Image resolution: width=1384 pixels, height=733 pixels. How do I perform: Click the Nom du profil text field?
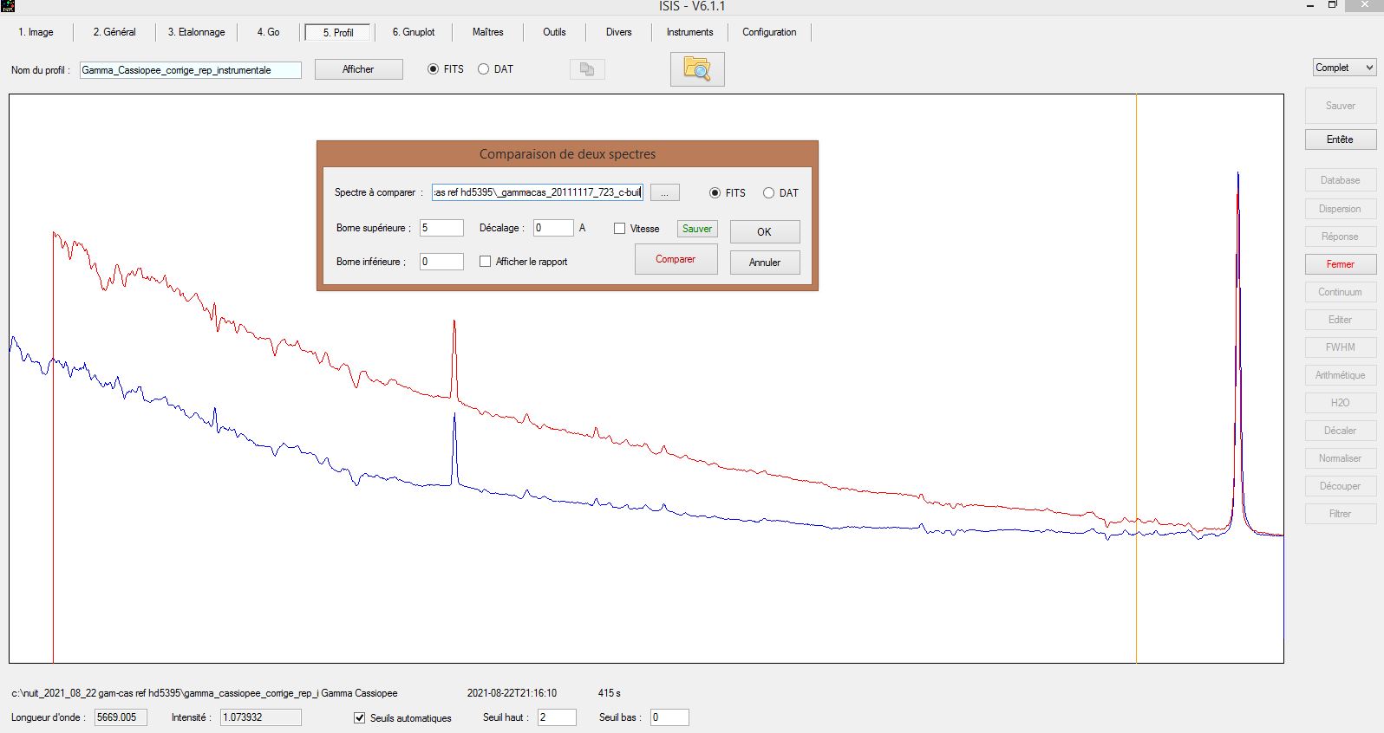[x=191, y=70]
